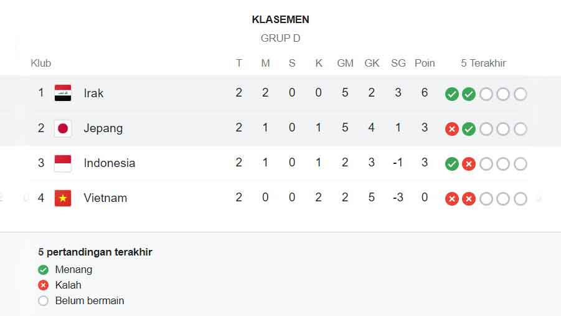Click the 5 Terakhir column header
Image resolution: width=561 pixels, height=316 pixels.
pos(483,63)
